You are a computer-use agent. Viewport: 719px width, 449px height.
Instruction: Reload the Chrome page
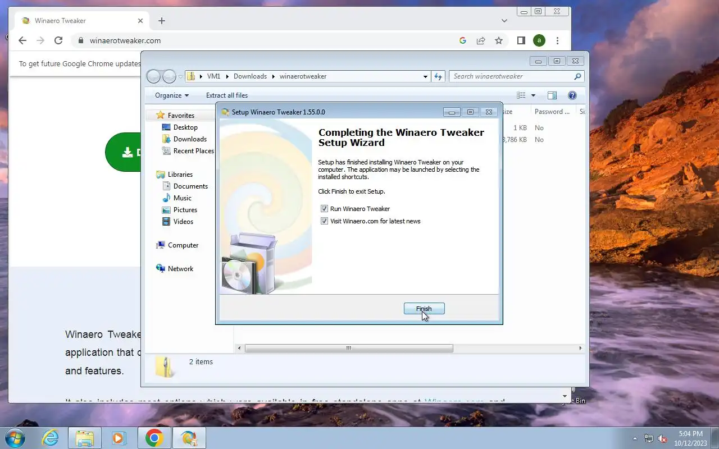[58, 40]
